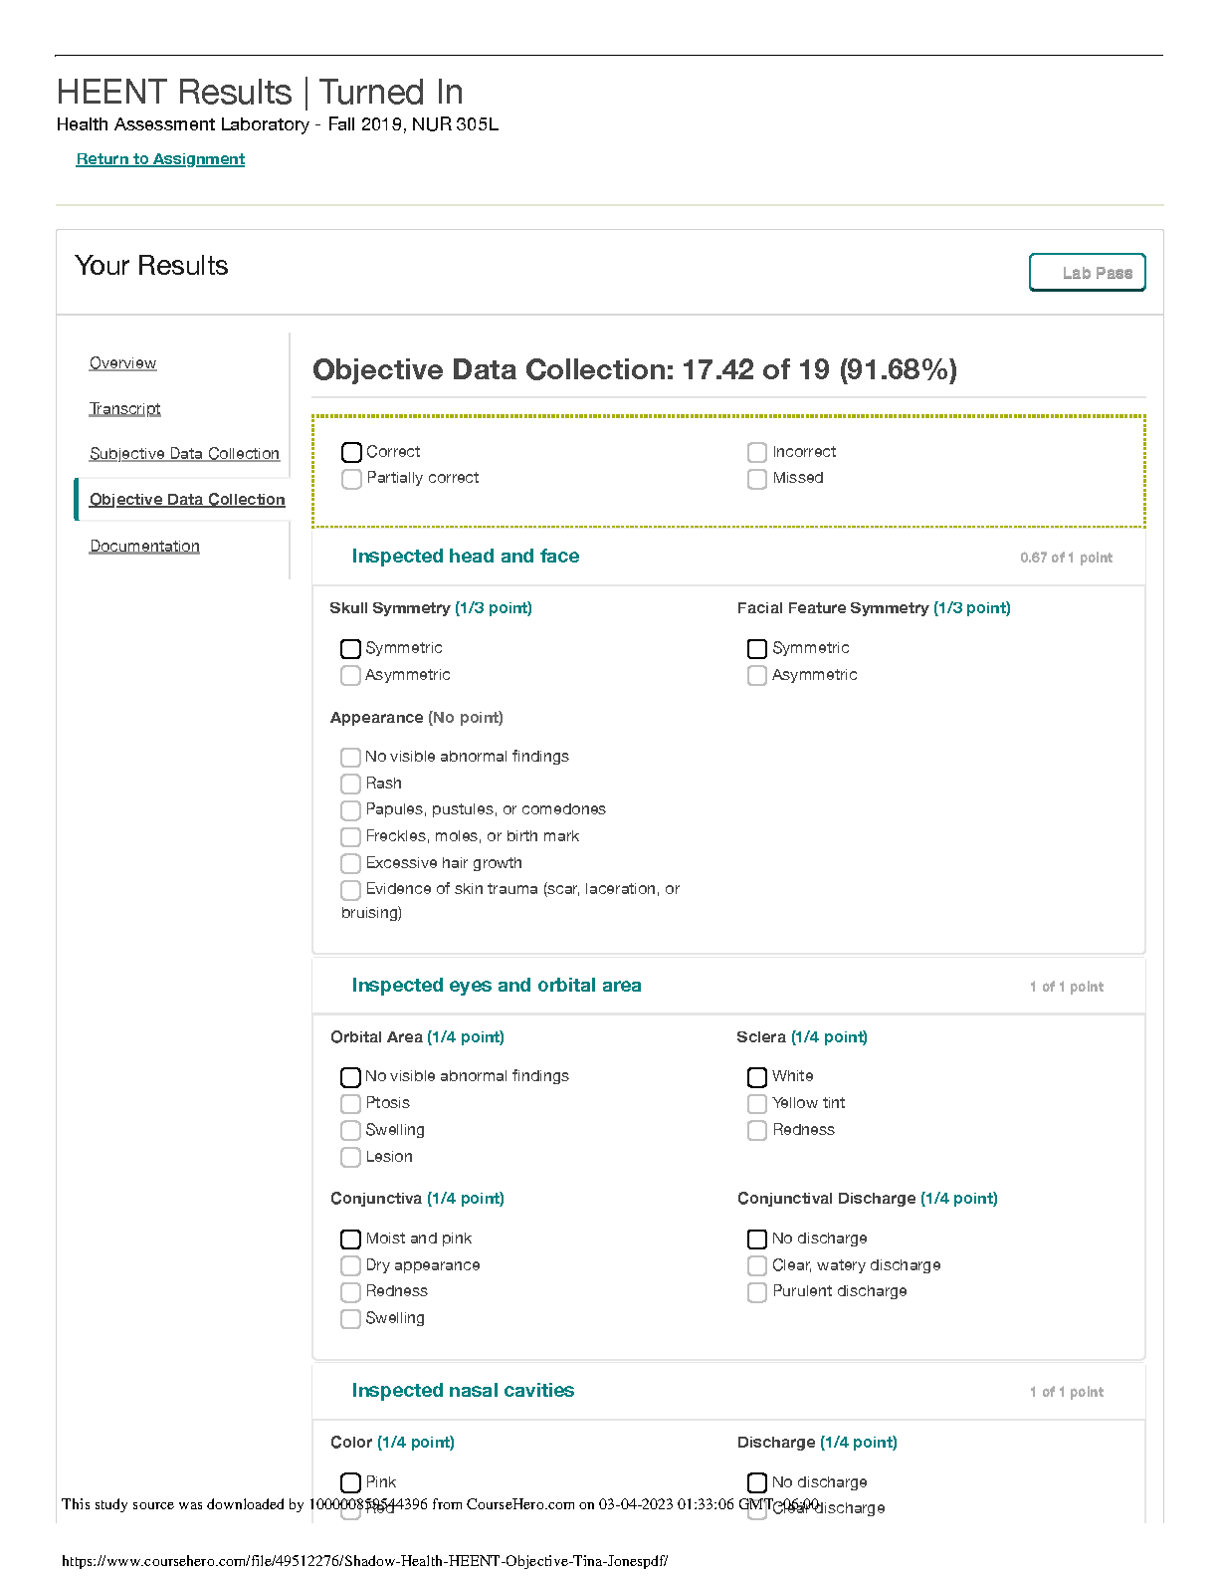Click the Lab Pass button
The height and width of the screenshot is (1577, 1218).
coord(1087,273)
